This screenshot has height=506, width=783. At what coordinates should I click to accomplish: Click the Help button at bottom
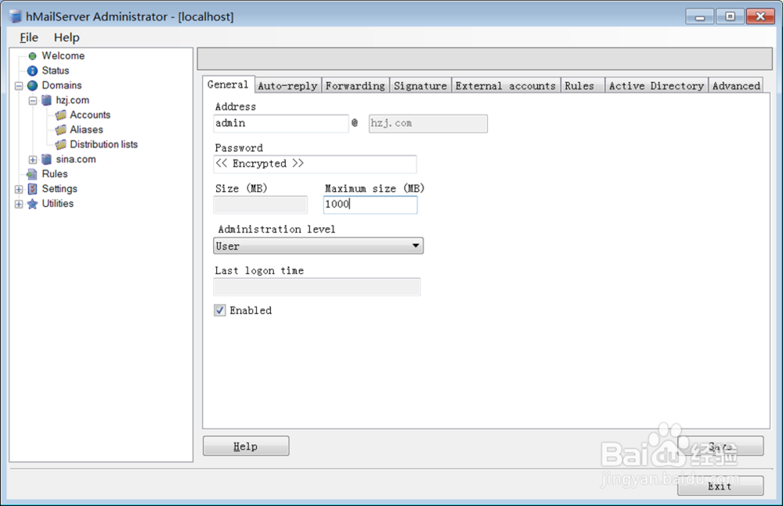point(246,446)
